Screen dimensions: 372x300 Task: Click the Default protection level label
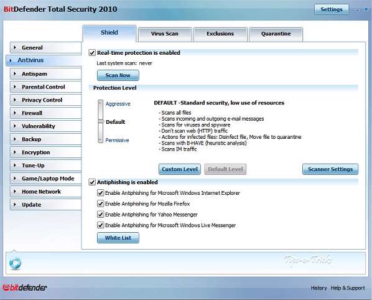pyautogui.click(x=115, y=122)
